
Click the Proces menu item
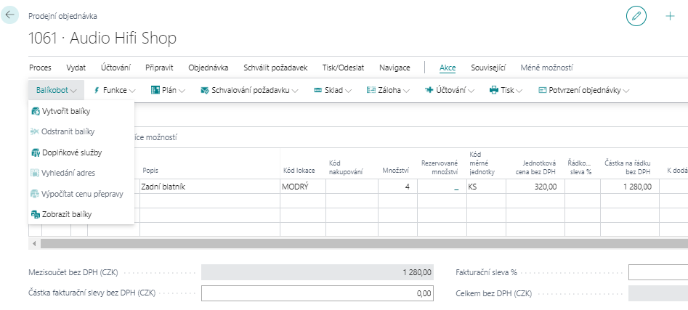click(x=40, y=68)
